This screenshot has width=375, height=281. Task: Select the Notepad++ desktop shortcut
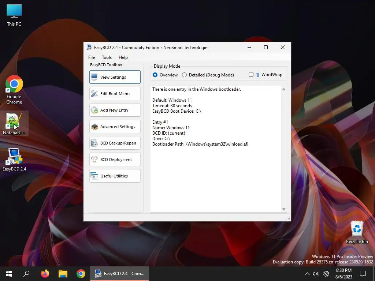click(x=14, y=124)
